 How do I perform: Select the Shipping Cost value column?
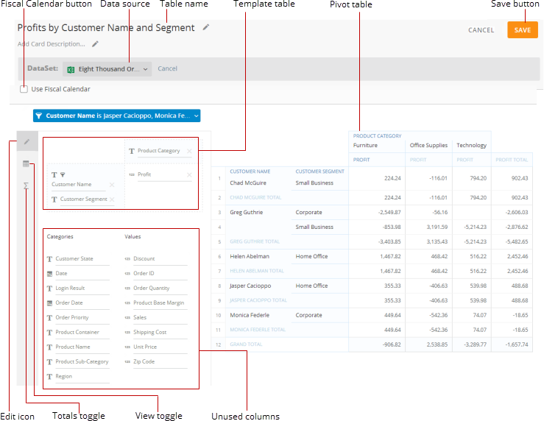[150, 332]
